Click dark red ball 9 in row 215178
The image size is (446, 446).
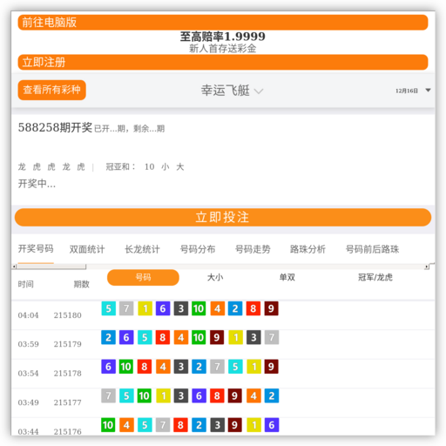click(x=271, y=367)
